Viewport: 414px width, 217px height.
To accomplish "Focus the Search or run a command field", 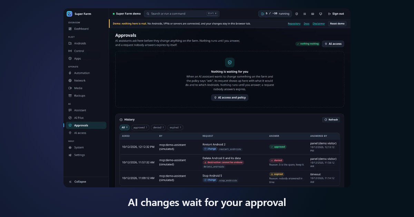I will (x=181, y=14).
